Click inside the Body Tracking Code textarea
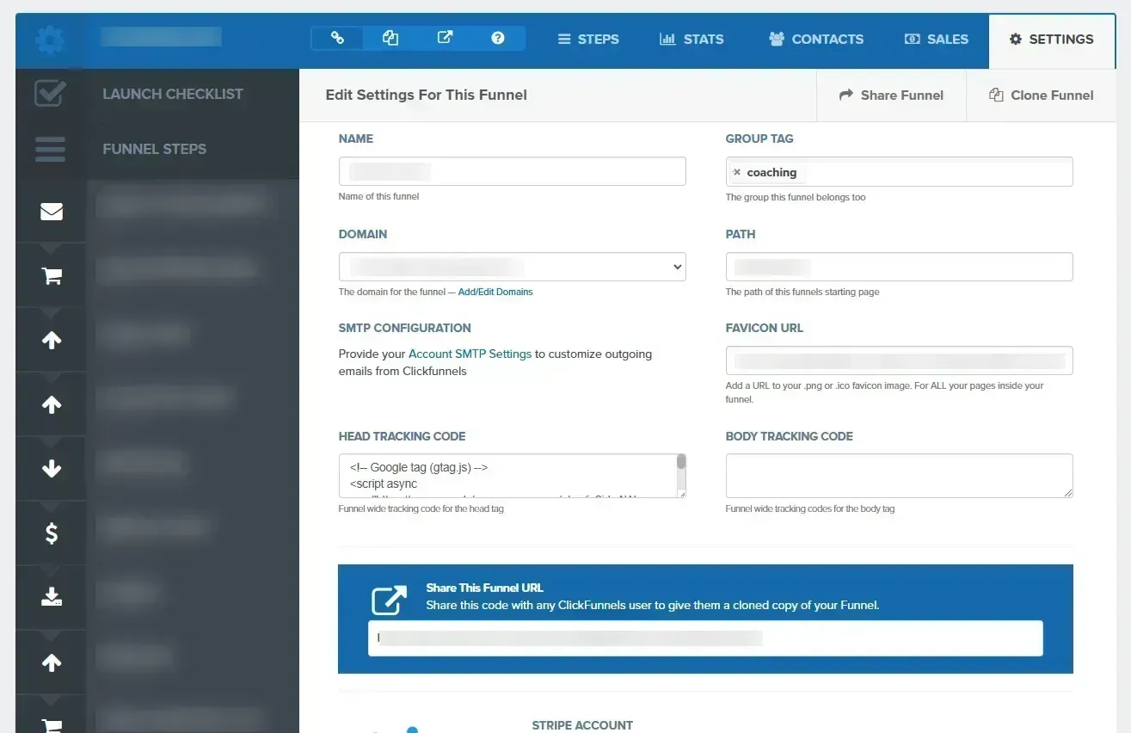The width and height of the screenshot is (1131, 733). (900, 476)
